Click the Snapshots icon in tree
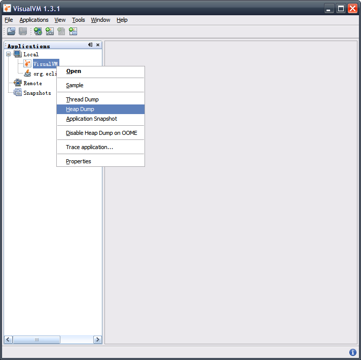361x360 pixels. coord(18,92)
